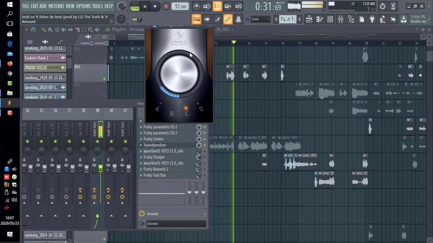This screenshot has width=433, height=243.
Task: Adjust the Fruity Limiter mix knob
Action: point(199,139)
